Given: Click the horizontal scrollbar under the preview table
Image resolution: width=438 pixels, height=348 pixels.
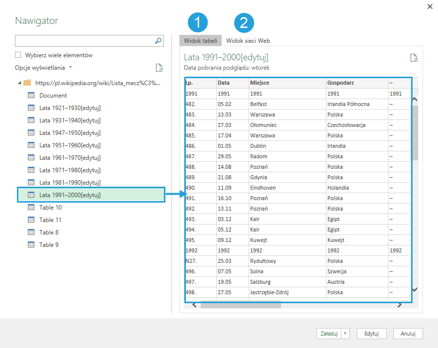Looking at the screenshot, I should 241,305.
